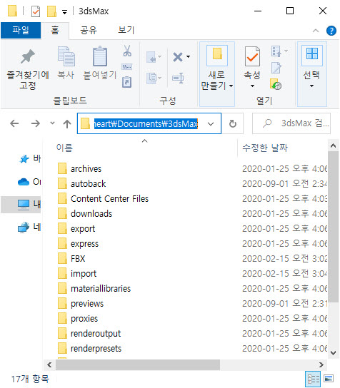This screenshot has height=388, width=340.
Task: Click the Delete X icon
Action: [178, 57]
